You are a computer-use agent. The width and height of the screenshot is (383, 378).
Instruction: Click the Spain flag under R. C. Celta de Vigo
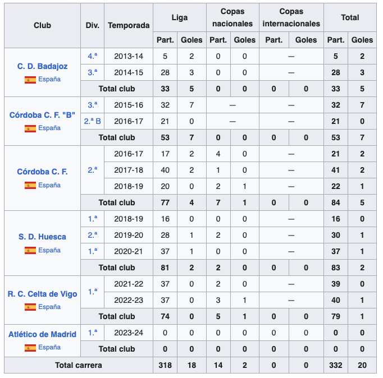[30, 307]
